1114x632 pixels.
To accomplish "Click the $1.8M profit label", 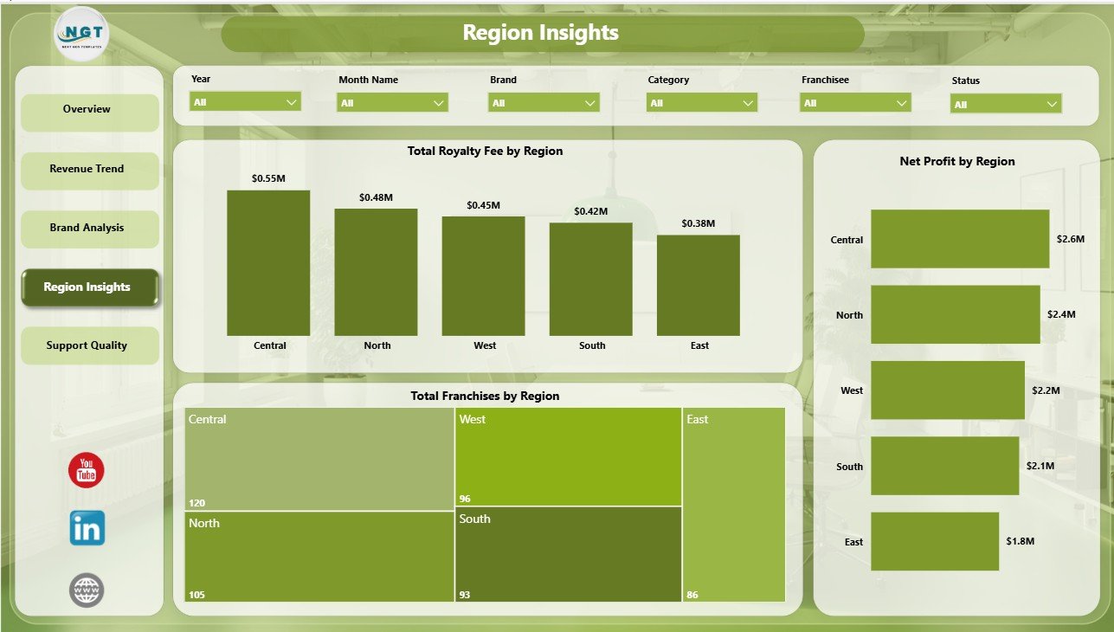I will [x=1021, y=541].
